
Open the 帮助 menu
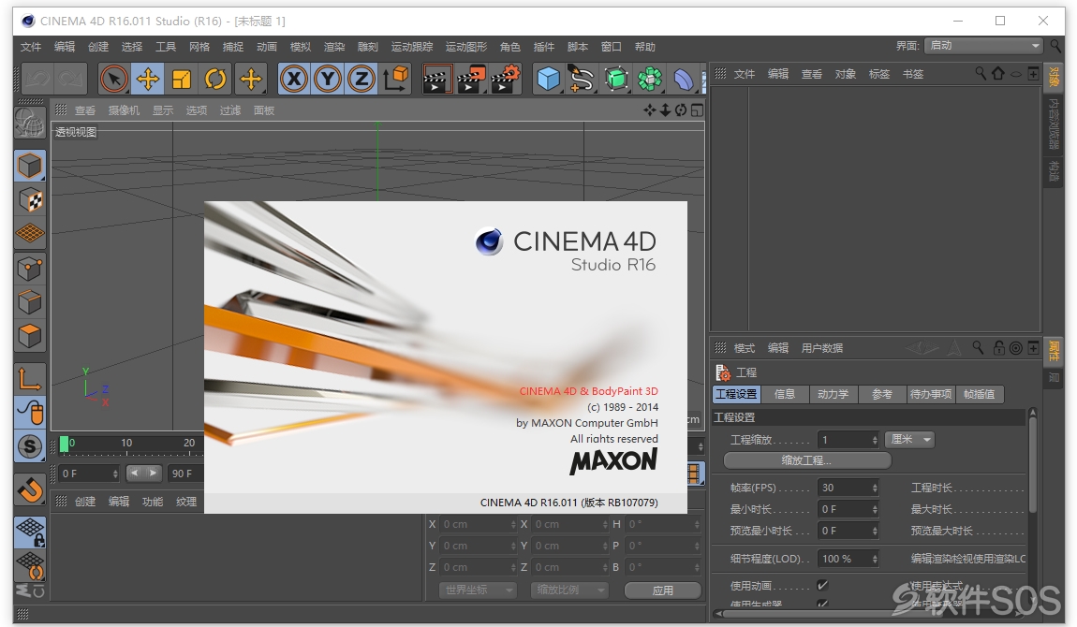[645, 47]
